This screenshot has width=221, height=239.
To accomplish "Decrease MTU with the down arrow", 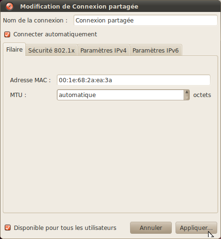I will coord(187,98).
